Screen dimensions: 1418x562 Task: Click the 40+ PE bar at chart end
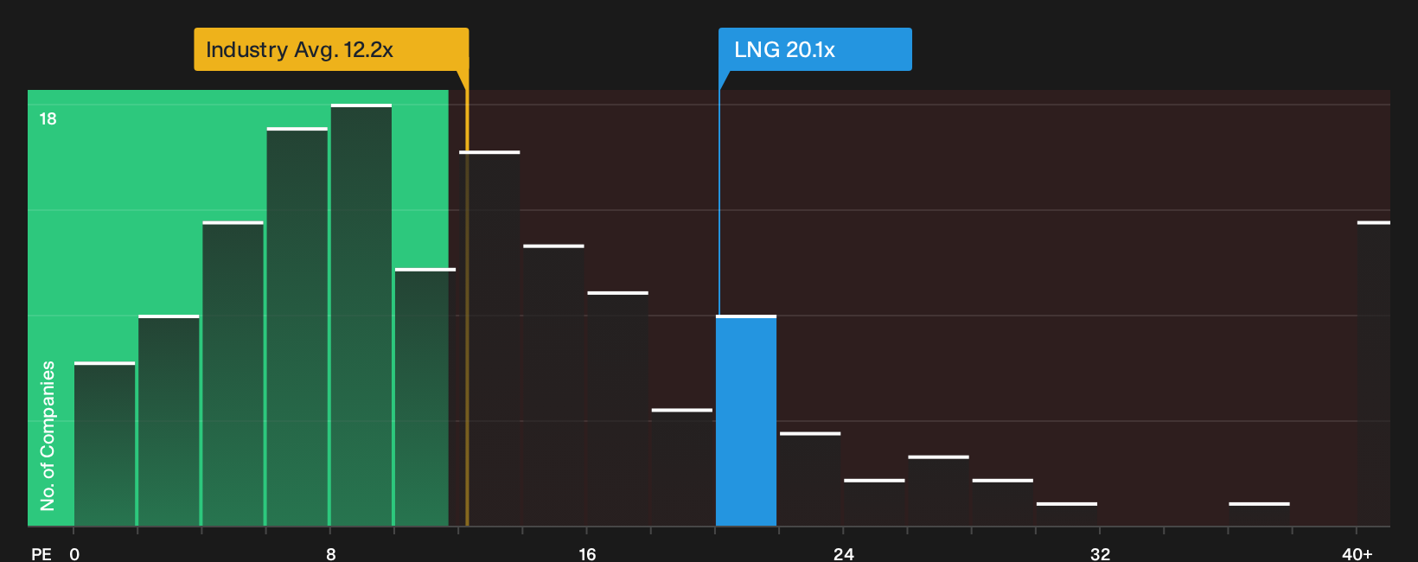pyautogui.click(x=1374, y=374)
